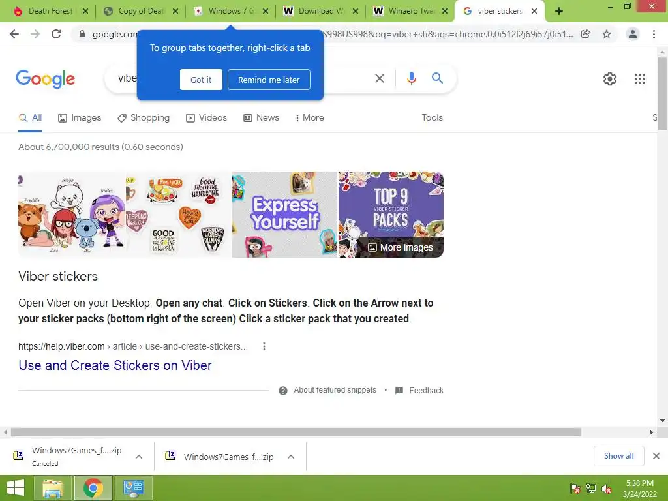Screen dimensions: 668x501
Task: Open new tab with plus button
Action: [x=559, y=11]
